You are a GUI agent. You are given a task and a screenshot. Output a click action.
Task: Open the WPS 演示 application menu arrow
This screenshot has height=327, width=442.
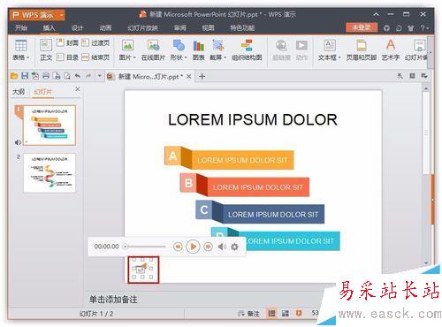coord(61,15)
